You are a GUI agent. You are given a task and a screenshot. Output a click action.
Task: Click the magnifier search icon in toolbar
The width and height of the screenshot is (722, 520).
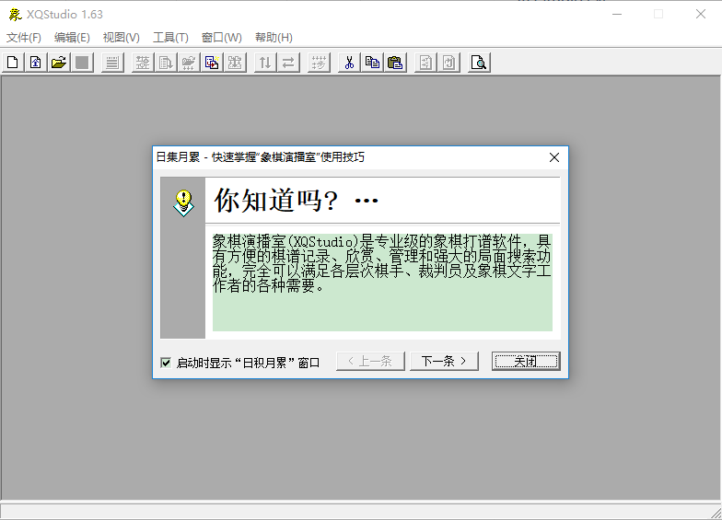478,63
